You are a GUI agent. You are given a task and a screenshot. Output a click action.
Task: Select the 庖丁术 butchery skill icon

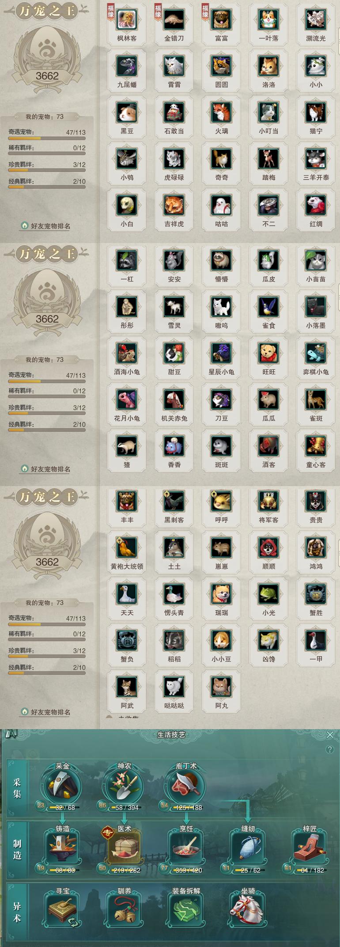(x=186, y=786)
